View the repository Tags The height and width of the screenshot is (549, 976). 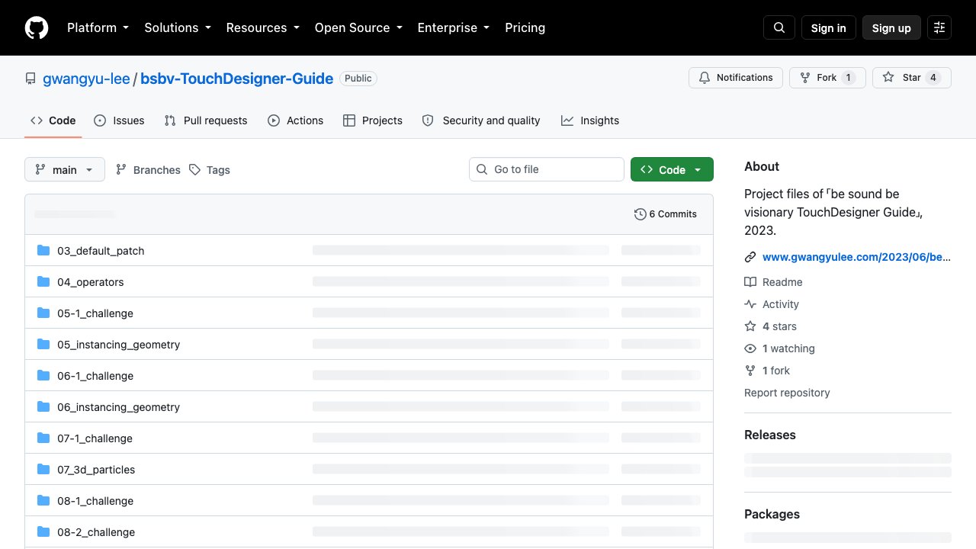(210, 169)
